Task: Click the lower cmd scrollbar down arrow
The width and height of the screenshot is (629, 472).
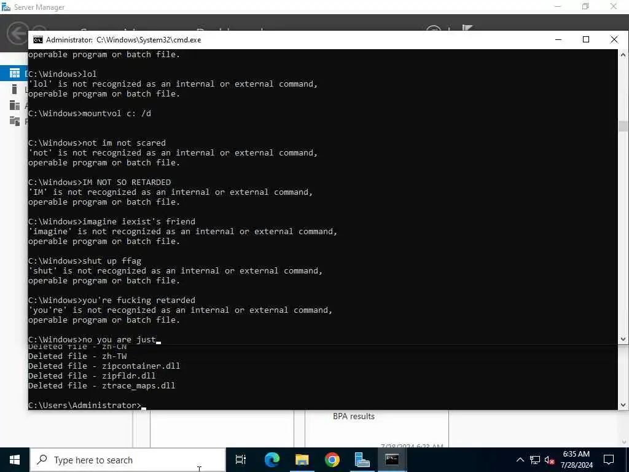Action: tap(623, 405)
